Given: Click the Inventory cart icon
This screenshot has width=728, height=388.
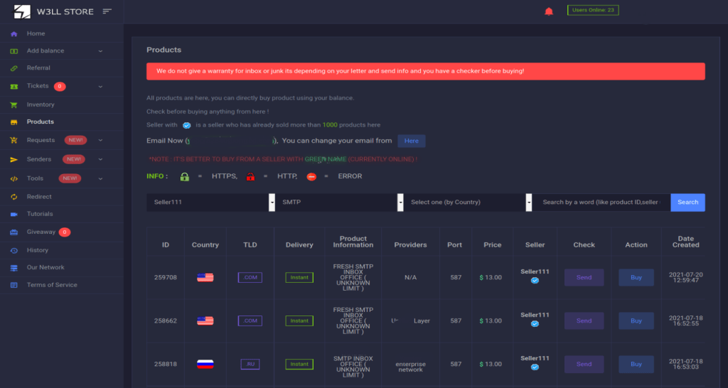Looking at the screenshot, I should (14, 105).
